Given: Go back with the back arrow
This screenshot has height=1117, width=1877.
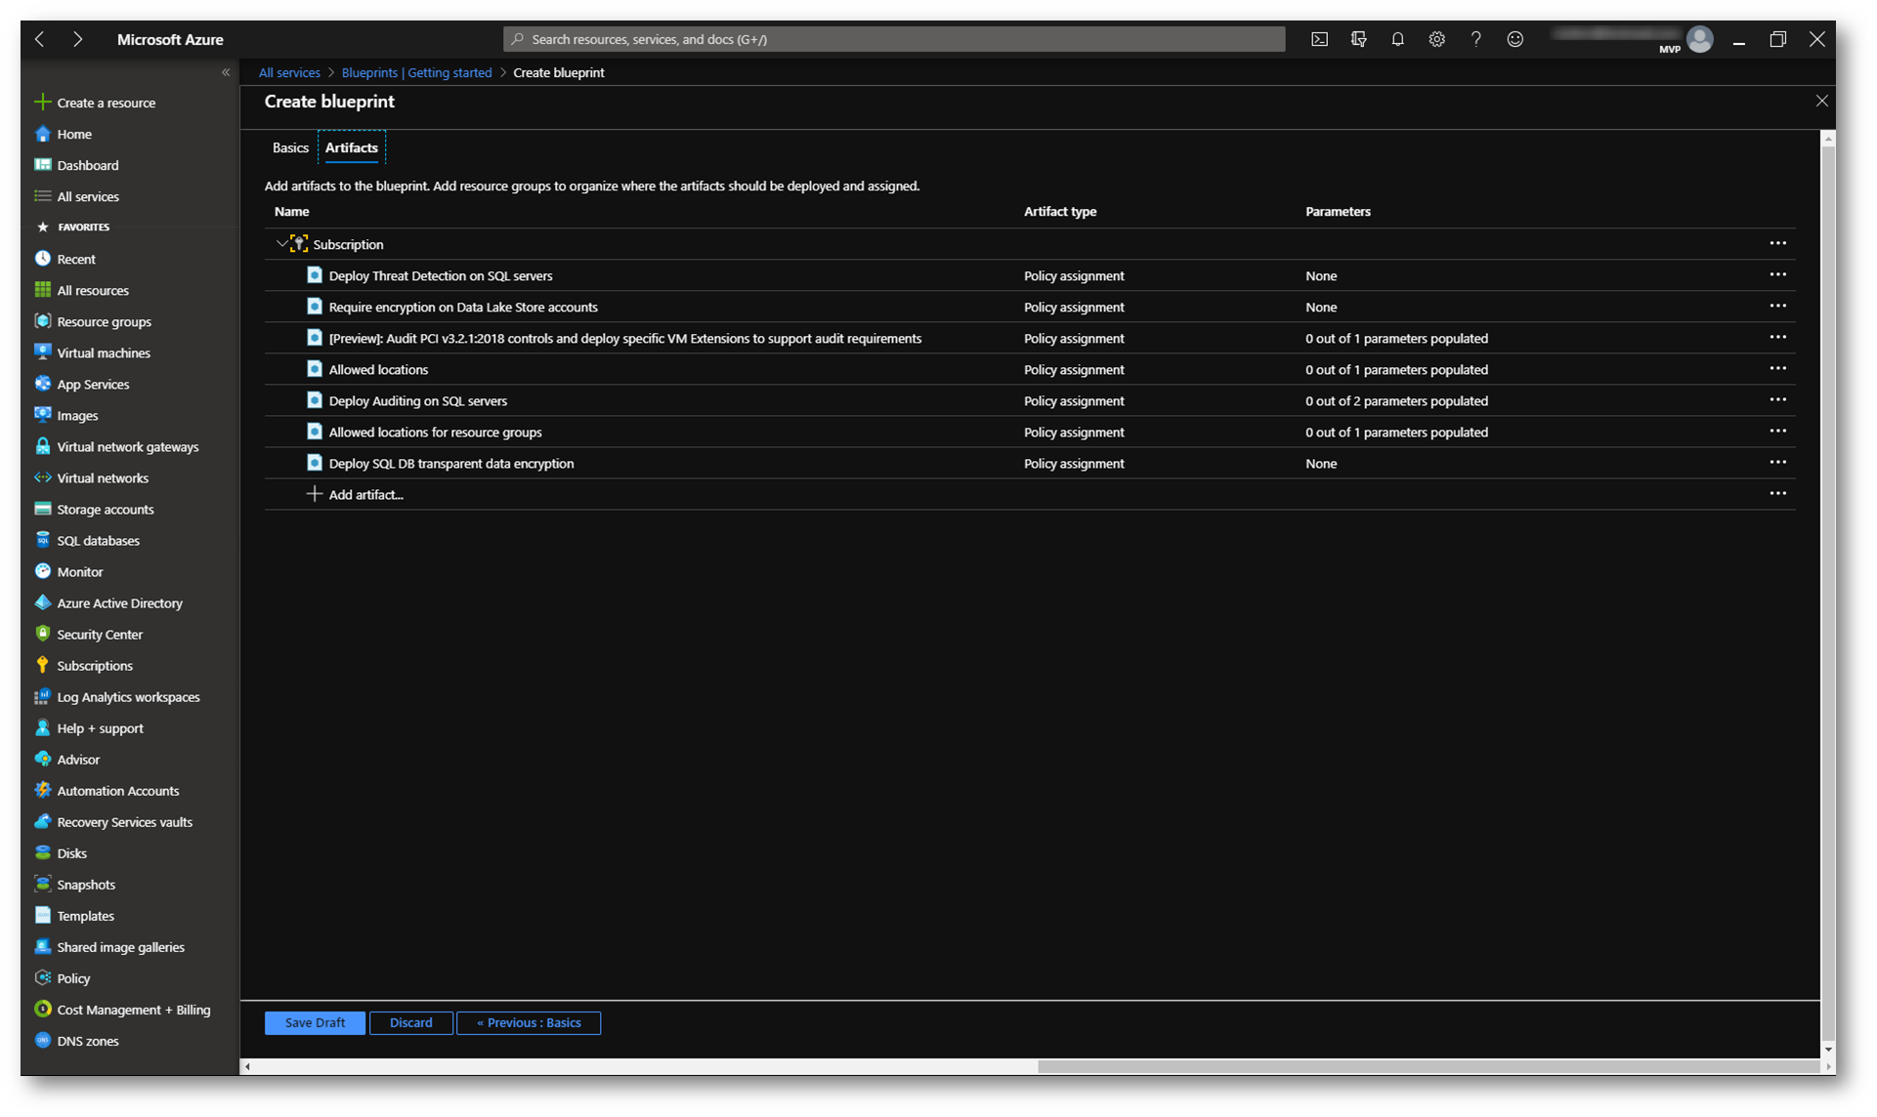Looking at the screenshot, I should click(40, 39).
